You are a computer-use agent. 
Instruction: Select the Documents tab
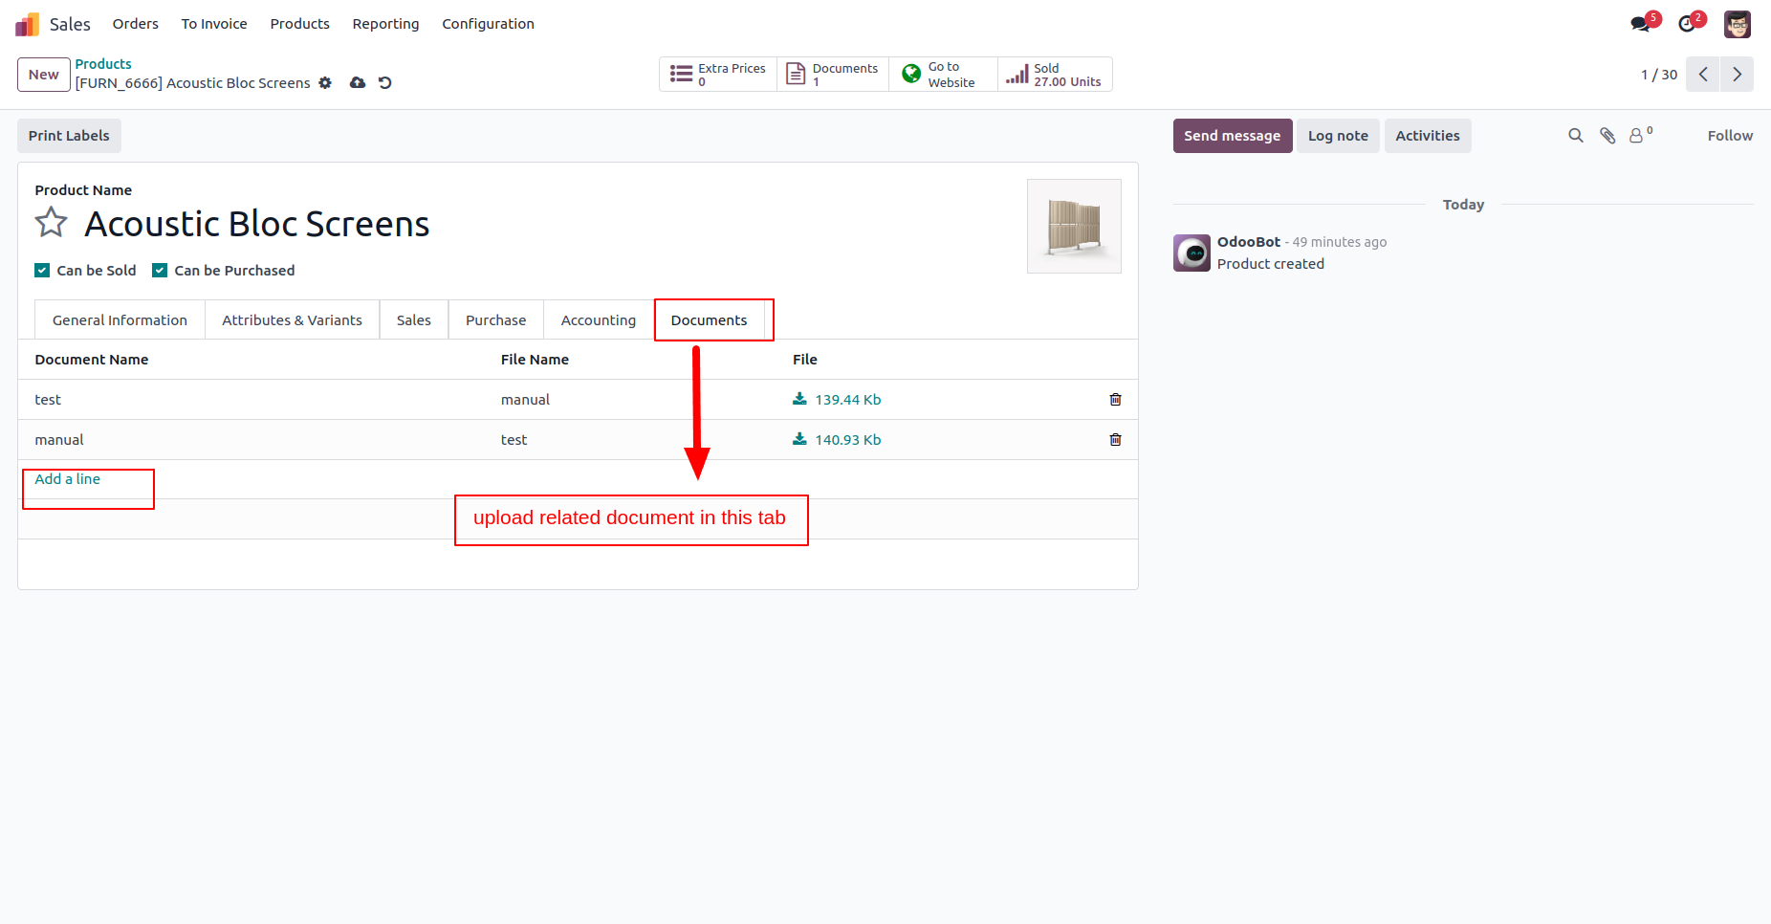pos(710,320)
